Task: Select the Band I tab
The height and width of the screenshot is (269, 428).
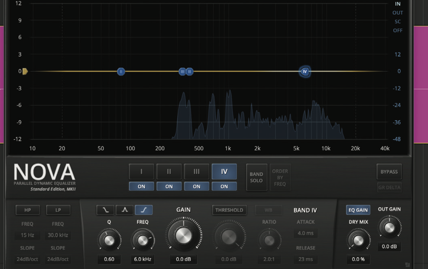Action: pos(141,171)
